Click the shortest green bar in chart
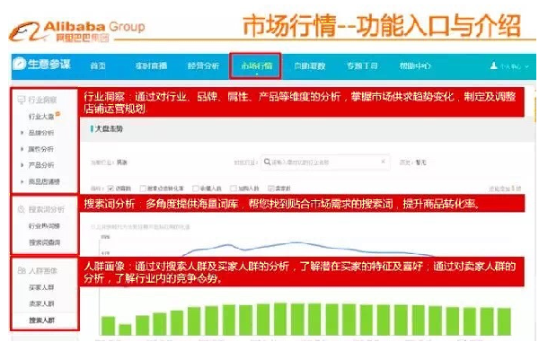Image resolution: width=539 pixels, height=342 pixels. tap(125, 329)
